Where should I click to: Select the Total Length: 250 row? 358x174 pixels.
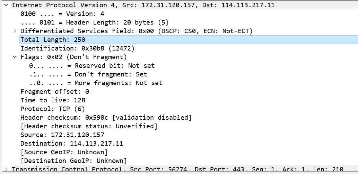point(189,40)
